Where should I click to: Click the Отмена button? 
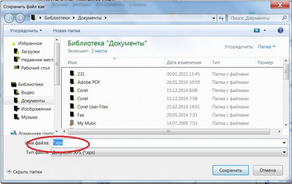coord(268,170)
